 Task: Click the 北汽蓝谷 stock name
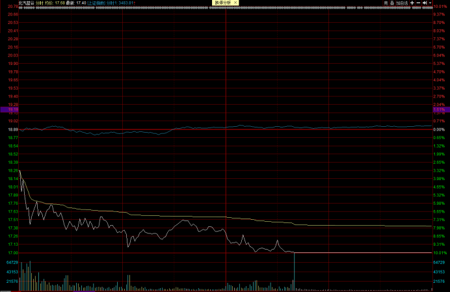26,3
